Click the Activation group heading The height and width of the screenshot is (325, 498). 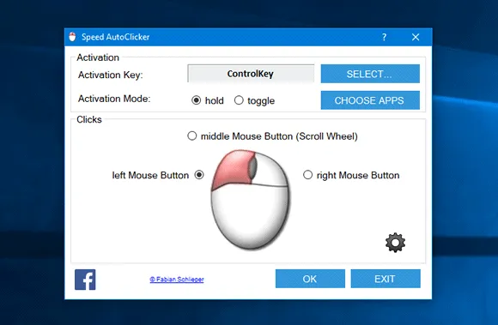[98, 57]
